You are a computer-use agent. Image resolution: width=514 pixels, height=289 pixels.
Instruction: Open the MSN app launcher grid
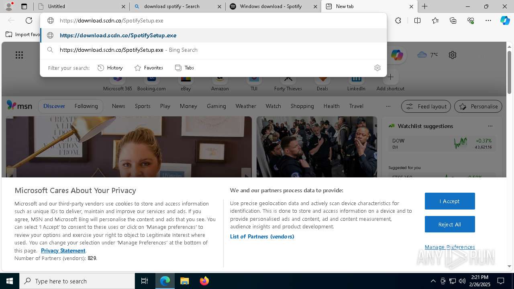click(x=19, y=55)
